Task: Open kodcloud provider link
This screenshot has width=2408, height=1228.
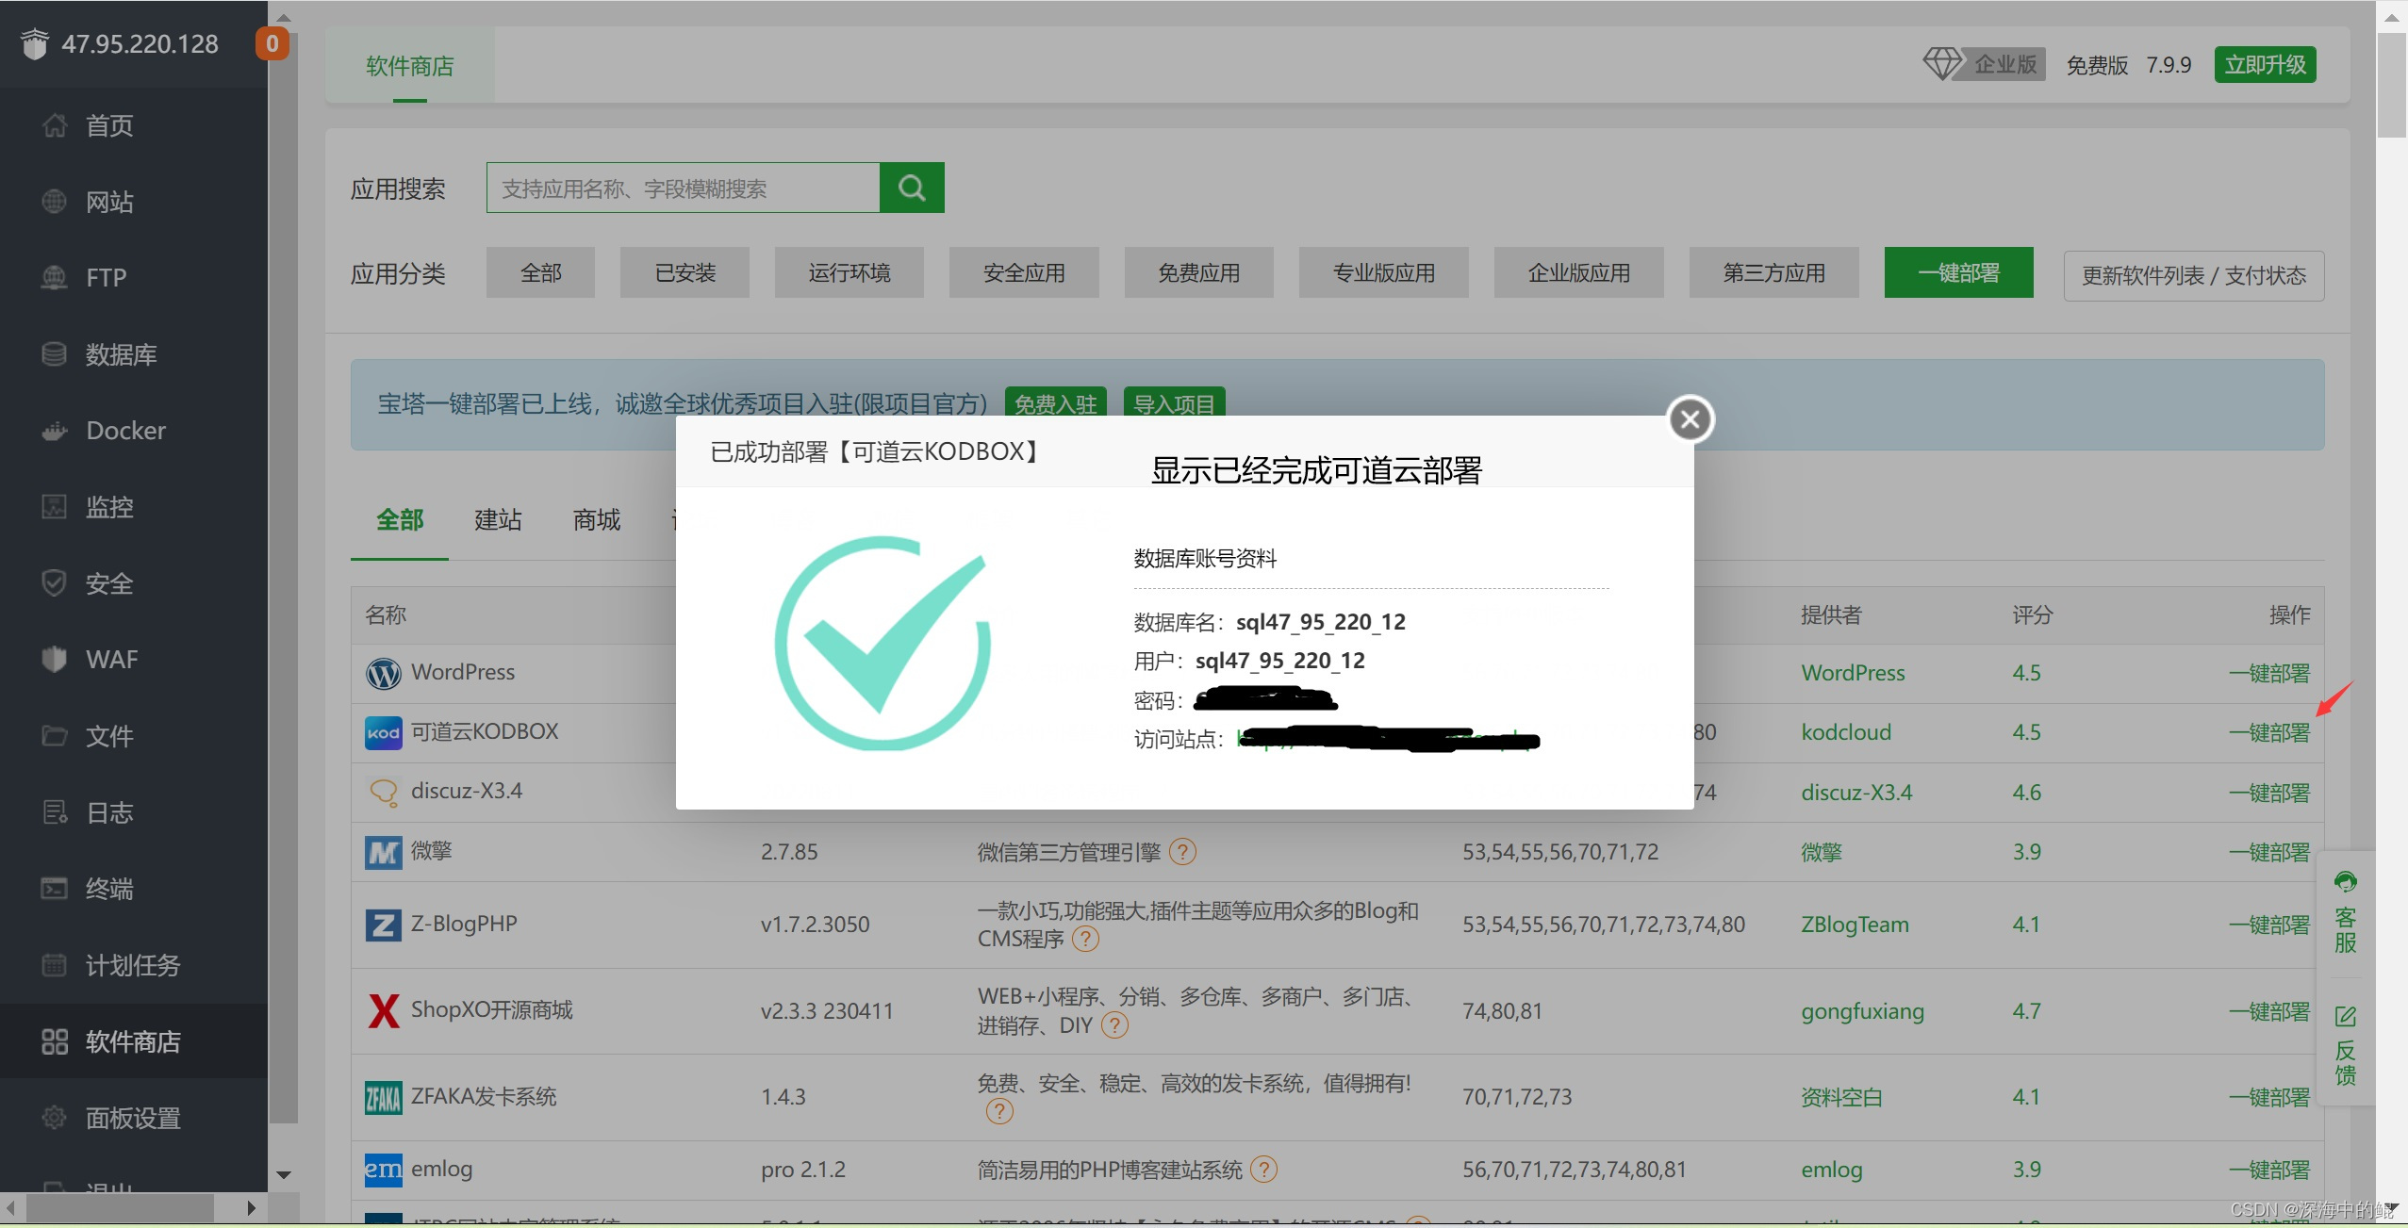Action: (x=1846, y=732)
